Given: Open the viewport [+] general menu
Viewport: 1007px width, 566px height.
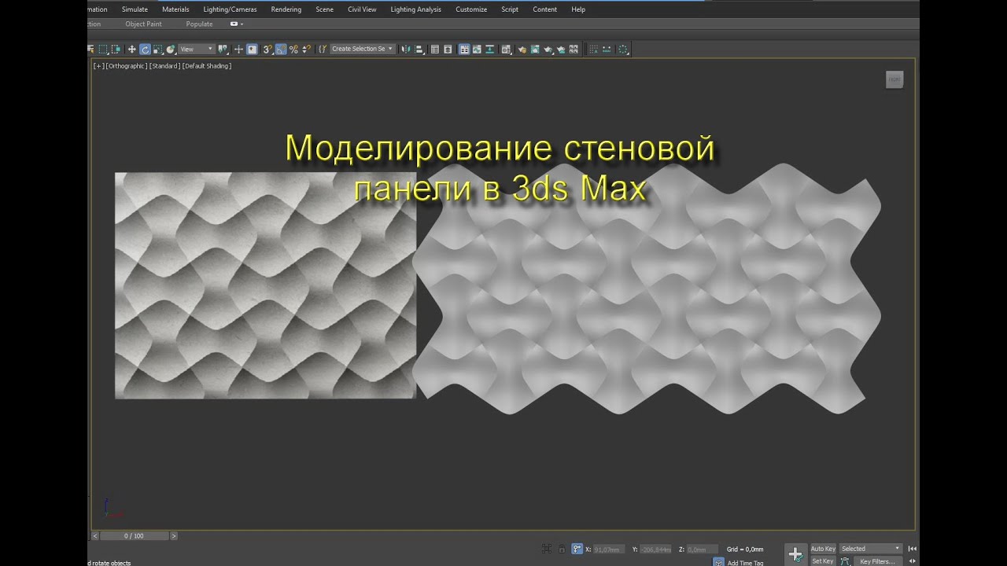Looking at the screenshot, I should (x=98, y=66).
